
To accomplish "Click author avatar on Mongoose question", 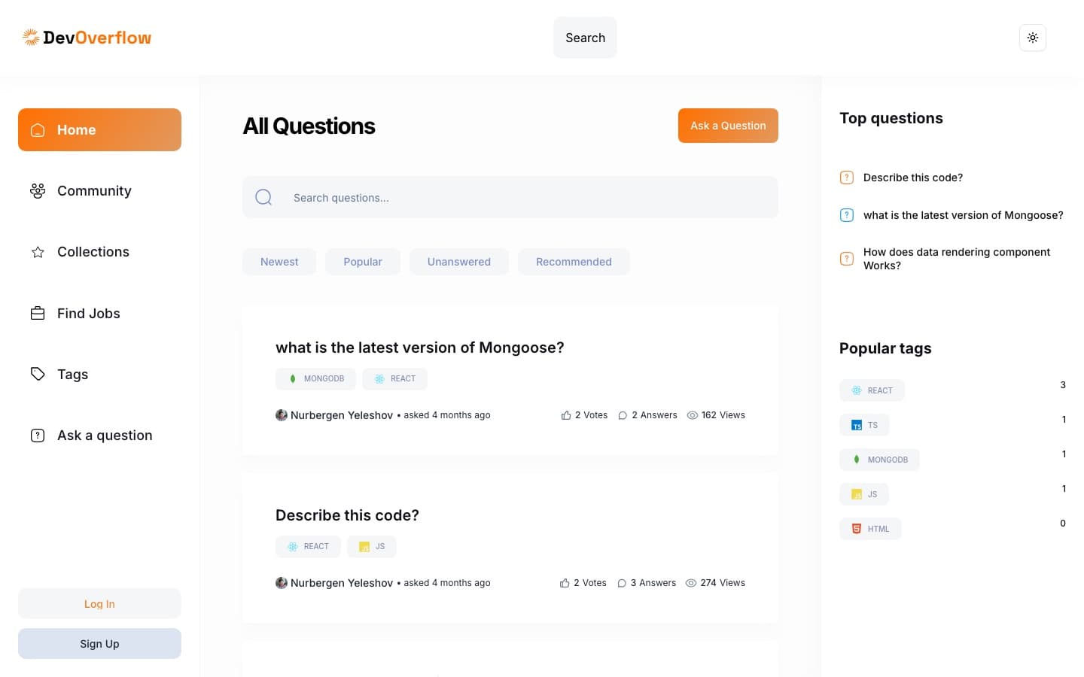I will (x=282, y=415).
